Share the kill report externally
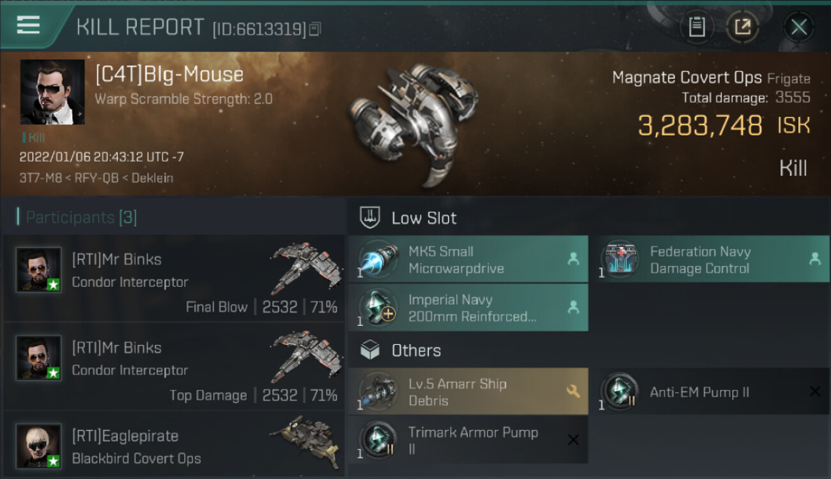Viewport: 831px width, 479px height. (x=743, y=27)
